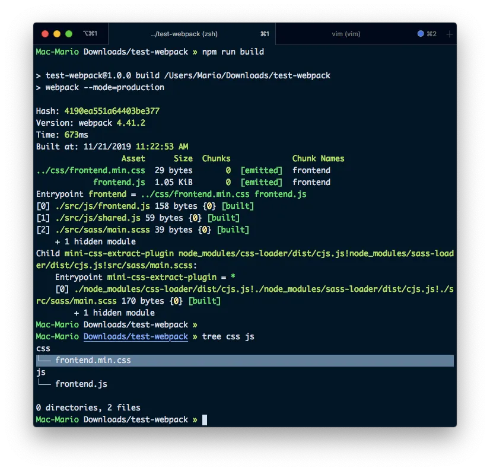Click the Size column header

click(183, 159)
